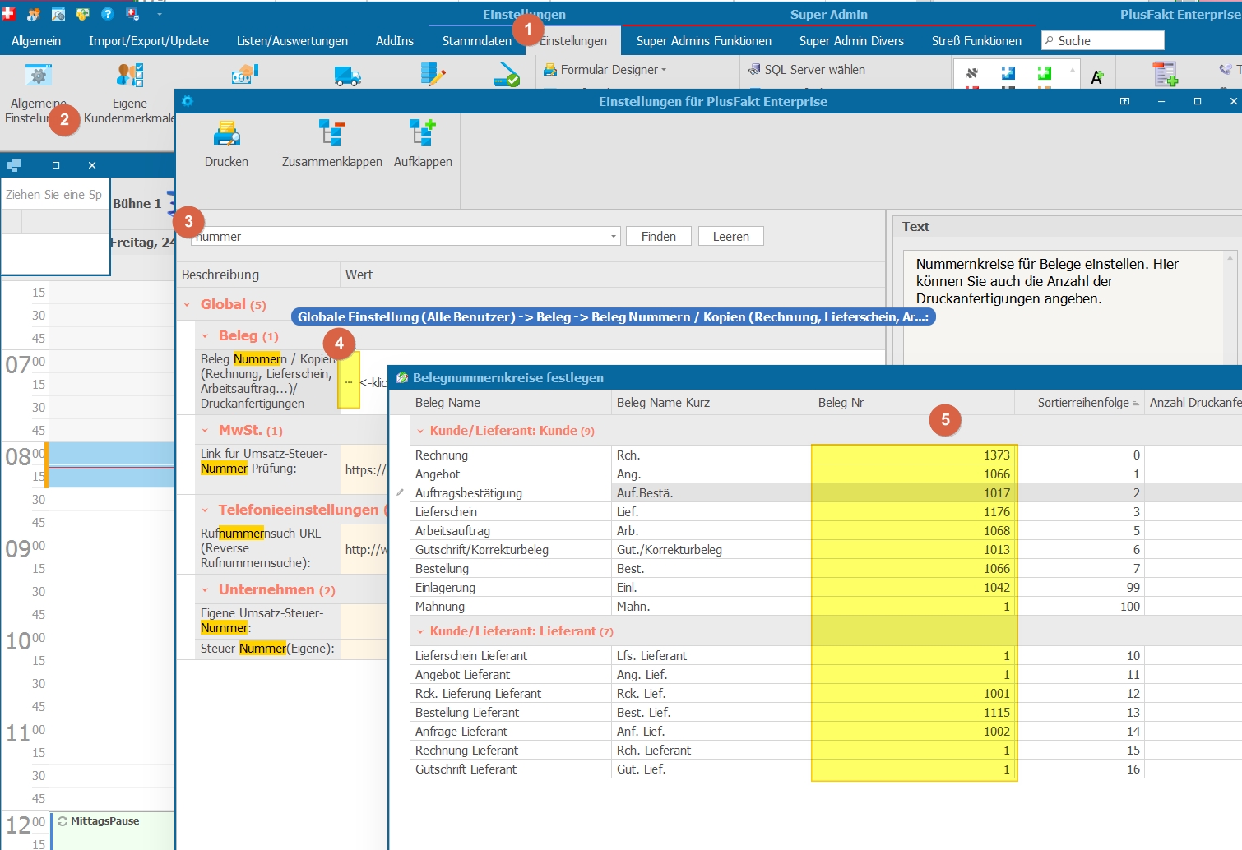Click the Zusammenklappen tree icon
The image size is (1242, 850).
[331, 132]
